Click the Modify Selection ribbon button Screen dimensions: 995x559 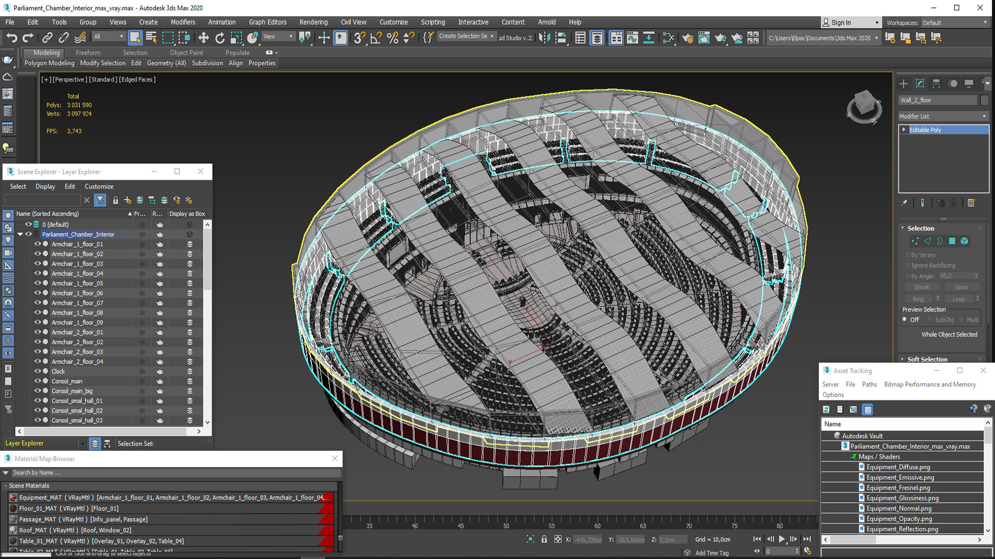click(x=103, y=63)
